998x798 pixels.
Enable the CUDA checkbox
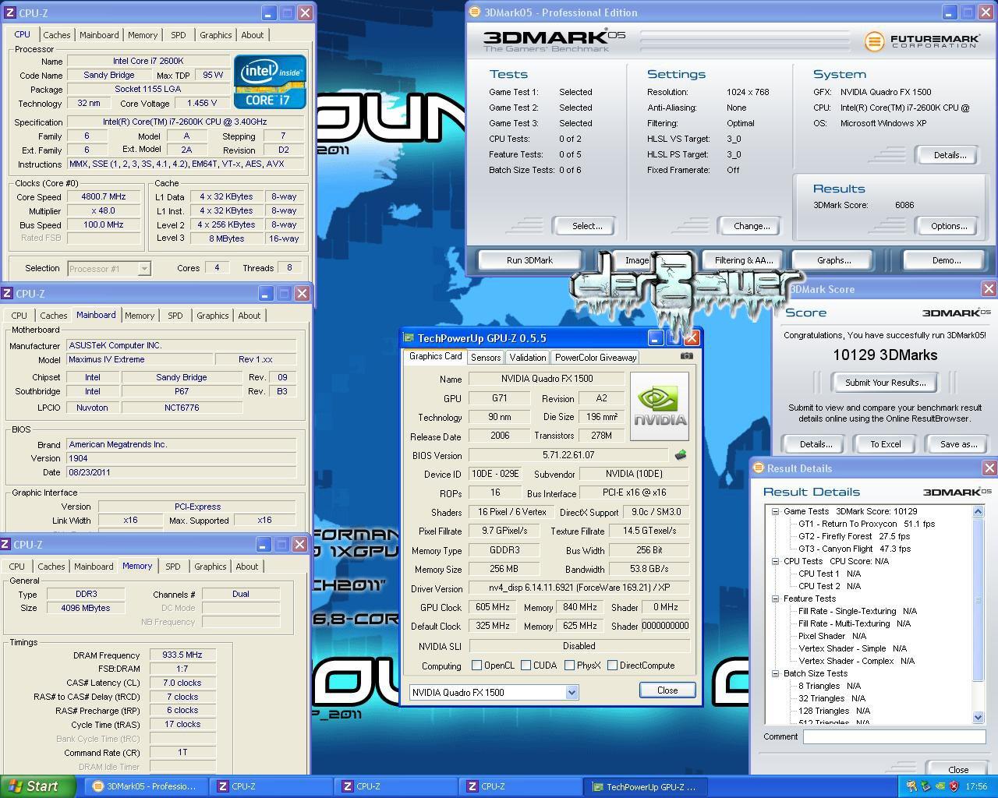point(526,666)
